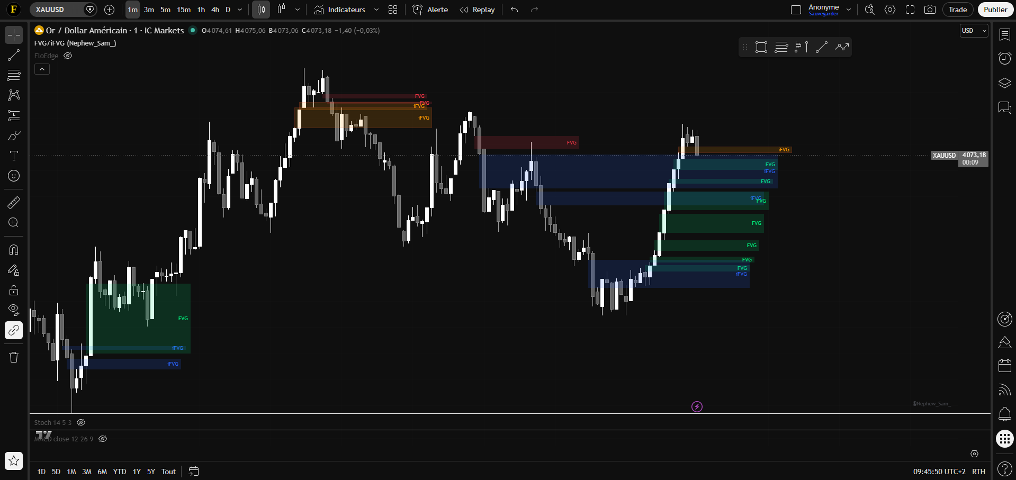The width and height of the screenshot is (1016, 480).
Task: Open the radar target panel in sidebar
Action: (x=1004, y=319)
